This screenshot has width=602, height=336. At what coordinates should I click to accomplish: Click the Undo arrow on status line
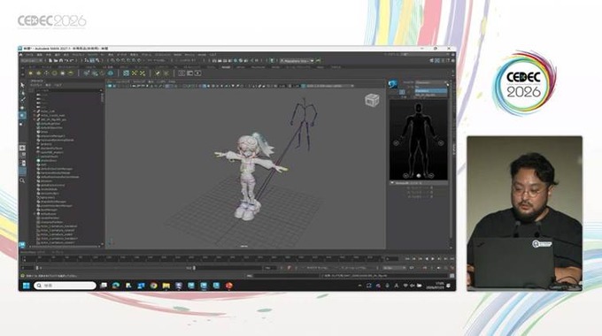click(66, 61)
